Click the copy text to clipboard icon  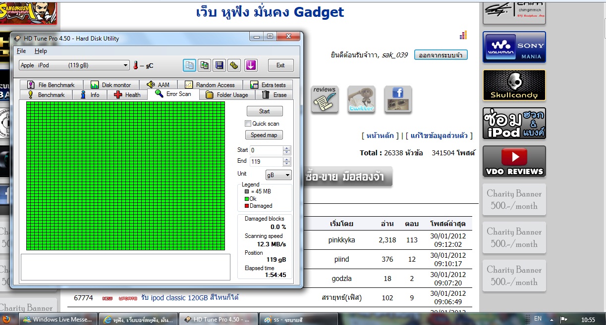pyautogui.click(x=189, y=65)
